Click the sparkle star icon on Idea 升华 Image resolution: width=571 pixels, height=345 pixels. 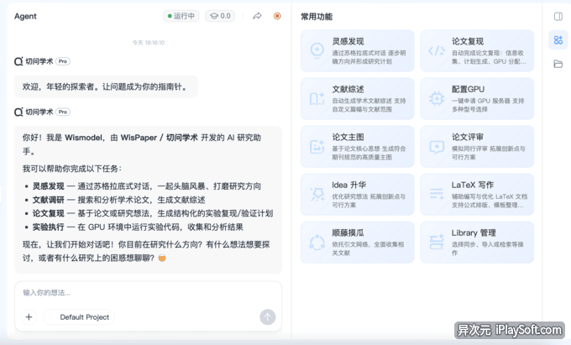pyautogui.click(x=317, y=195)
